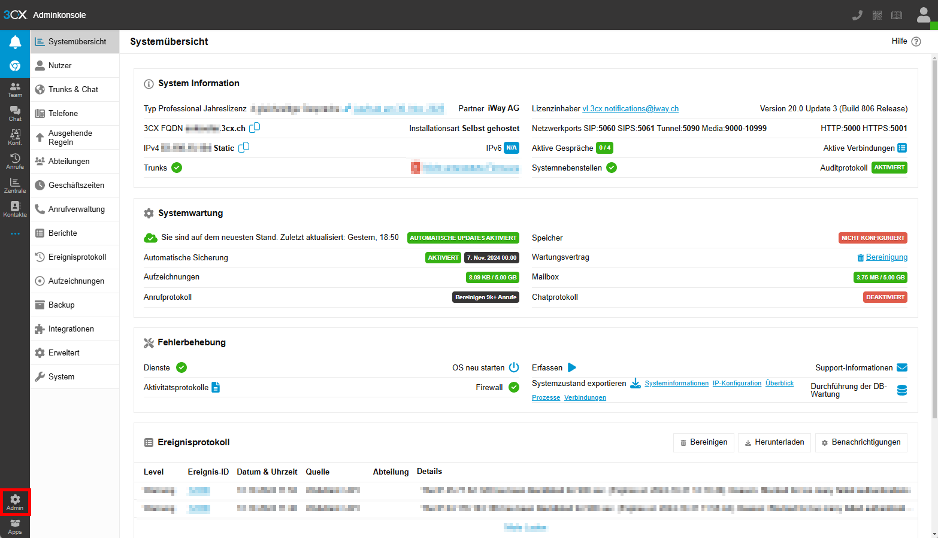938x538 pixels.
Task: Open Erweitert in the sidebar menu
Action: pos(75,353)
